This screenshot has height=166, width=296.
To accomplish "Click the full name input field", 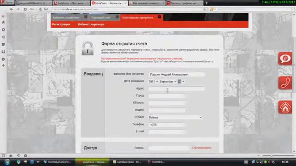I will pyautogui.click(x=176, y=75).
